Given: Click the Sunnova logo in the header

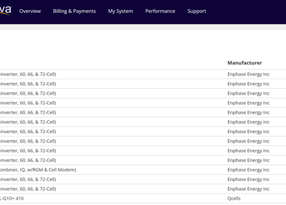Looking at the screenshot, I should 5,10.
